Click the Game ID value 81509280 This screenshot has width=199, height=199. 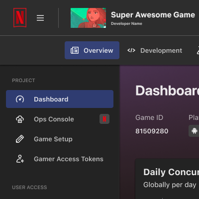(152, 131)
